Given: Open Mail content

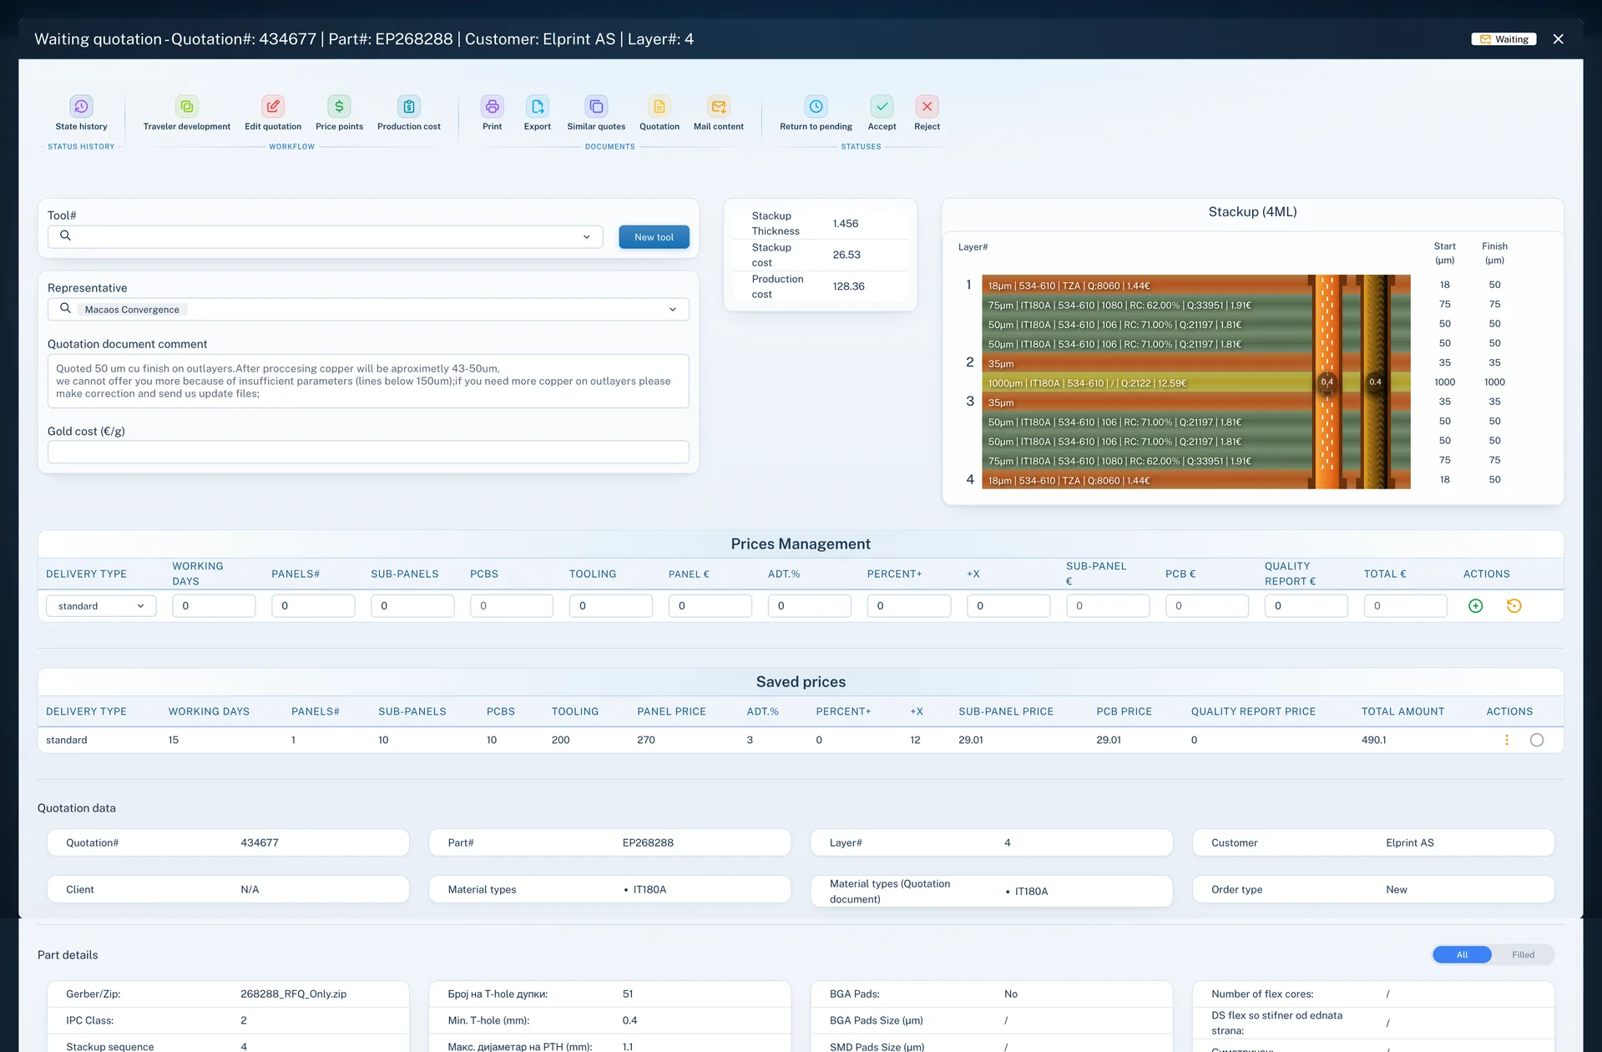Looking at the screenshot, I should tap(719, 107).
